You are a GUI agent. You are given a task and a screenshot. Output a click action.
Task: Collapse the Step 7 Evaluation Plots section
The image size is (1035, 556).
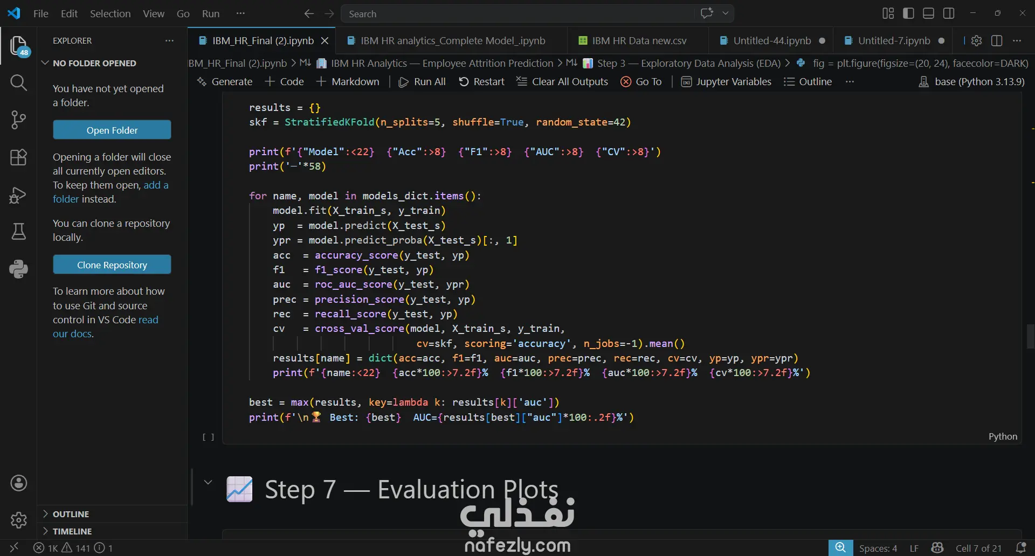[x=208, y=482]
